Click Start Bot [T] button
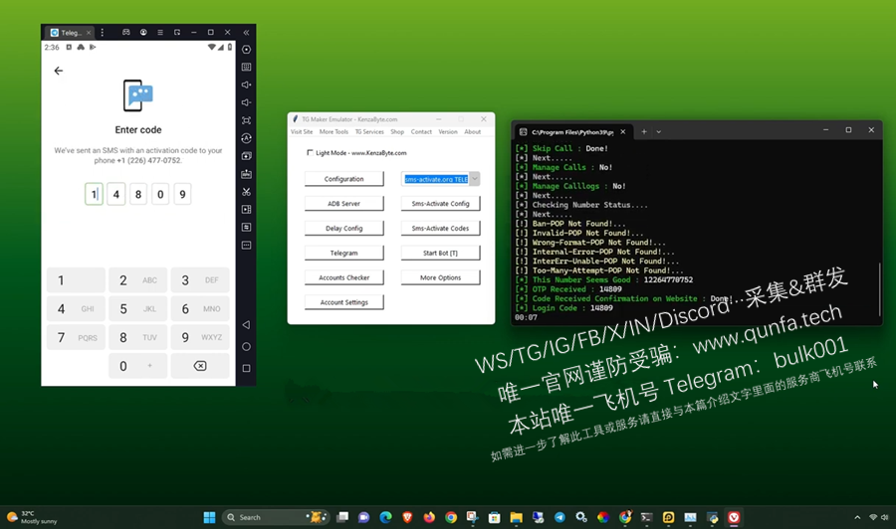Viewport: 896px width, 529px height. 441,253
